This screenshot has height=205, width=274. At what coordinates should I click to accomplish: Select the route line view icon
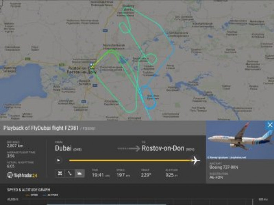[x=70, y=173]
